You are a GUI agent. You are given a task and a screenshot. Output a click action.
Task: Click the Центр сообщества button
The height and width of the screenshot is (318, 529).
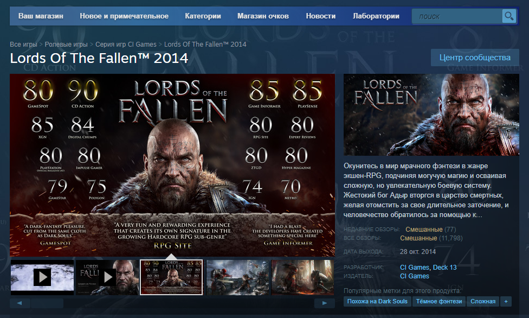pyautogui.click(x=475, y=58)
